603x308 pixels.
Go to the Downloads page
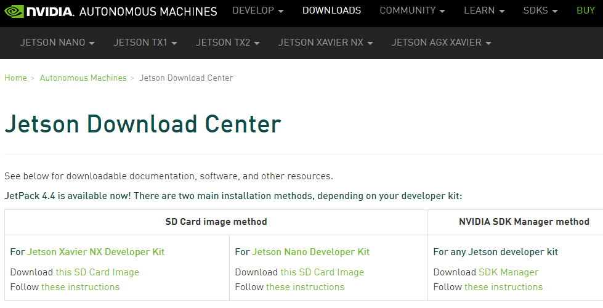(331, 10)
